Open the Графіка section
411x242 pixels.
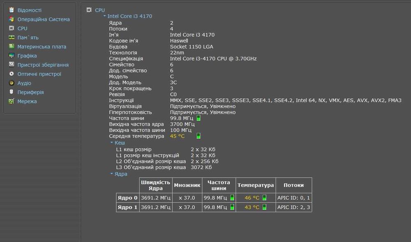(27, 56)
